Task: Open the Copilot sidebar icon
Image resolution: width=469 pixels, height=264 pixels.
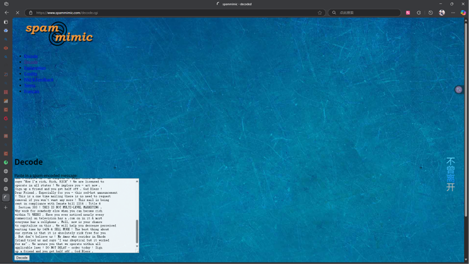Action: [463, 12]
